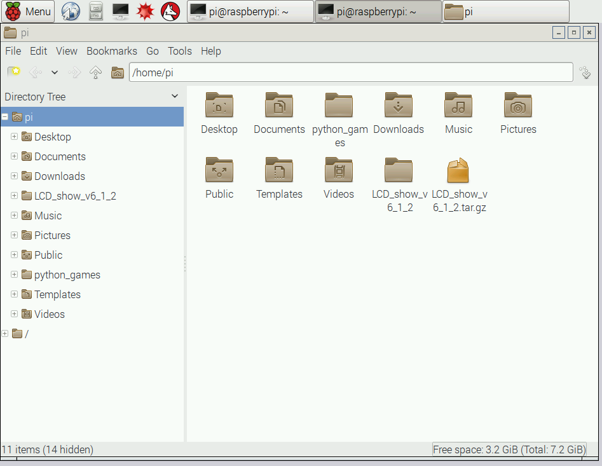This screenshot has width=602, height=466.
Task: Select pi in the directory tree
Action: pyautogui.click(x=92, y=117)
